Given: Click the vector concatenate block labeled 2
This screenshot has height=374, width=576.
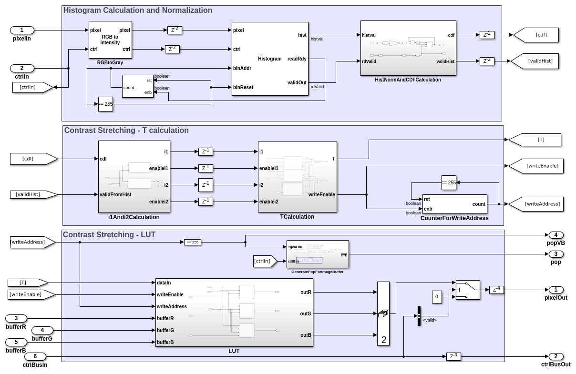Looking at the screenshot, I should click(x=383, y=313).
